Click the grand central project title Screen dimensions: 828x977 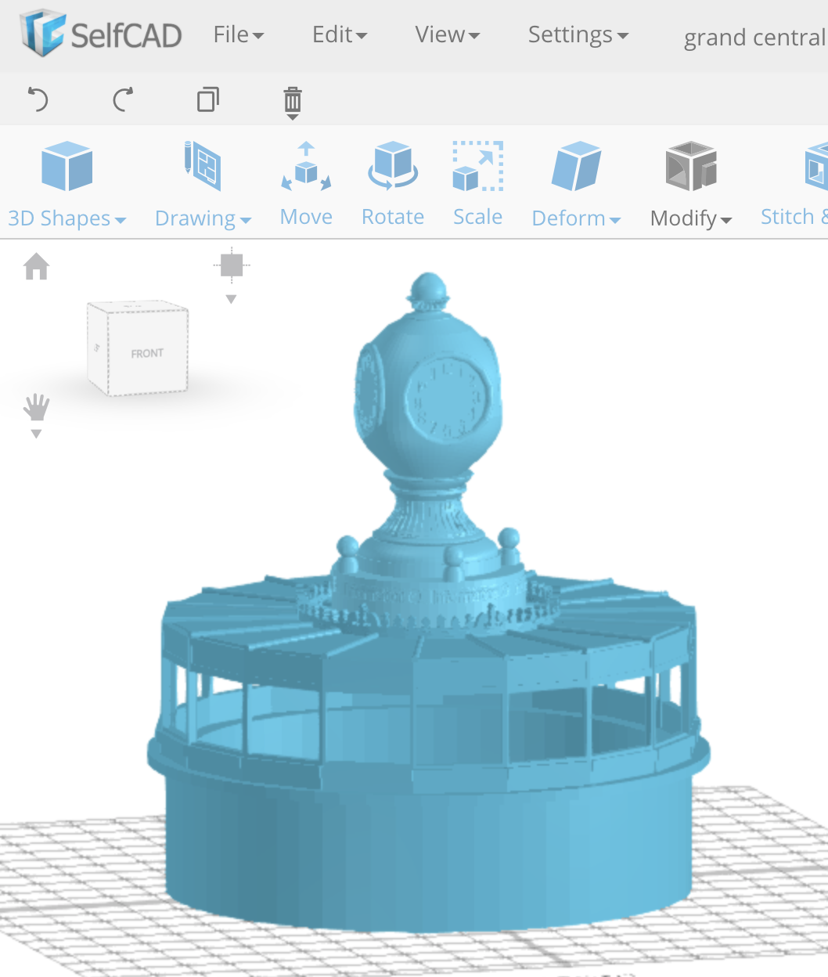tap(754, 37)
